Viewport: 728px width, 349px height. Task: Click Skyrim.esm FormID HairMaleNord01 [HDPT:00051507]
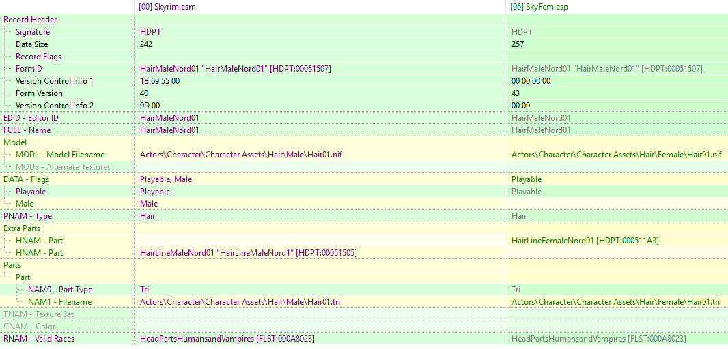pos(236,69)
